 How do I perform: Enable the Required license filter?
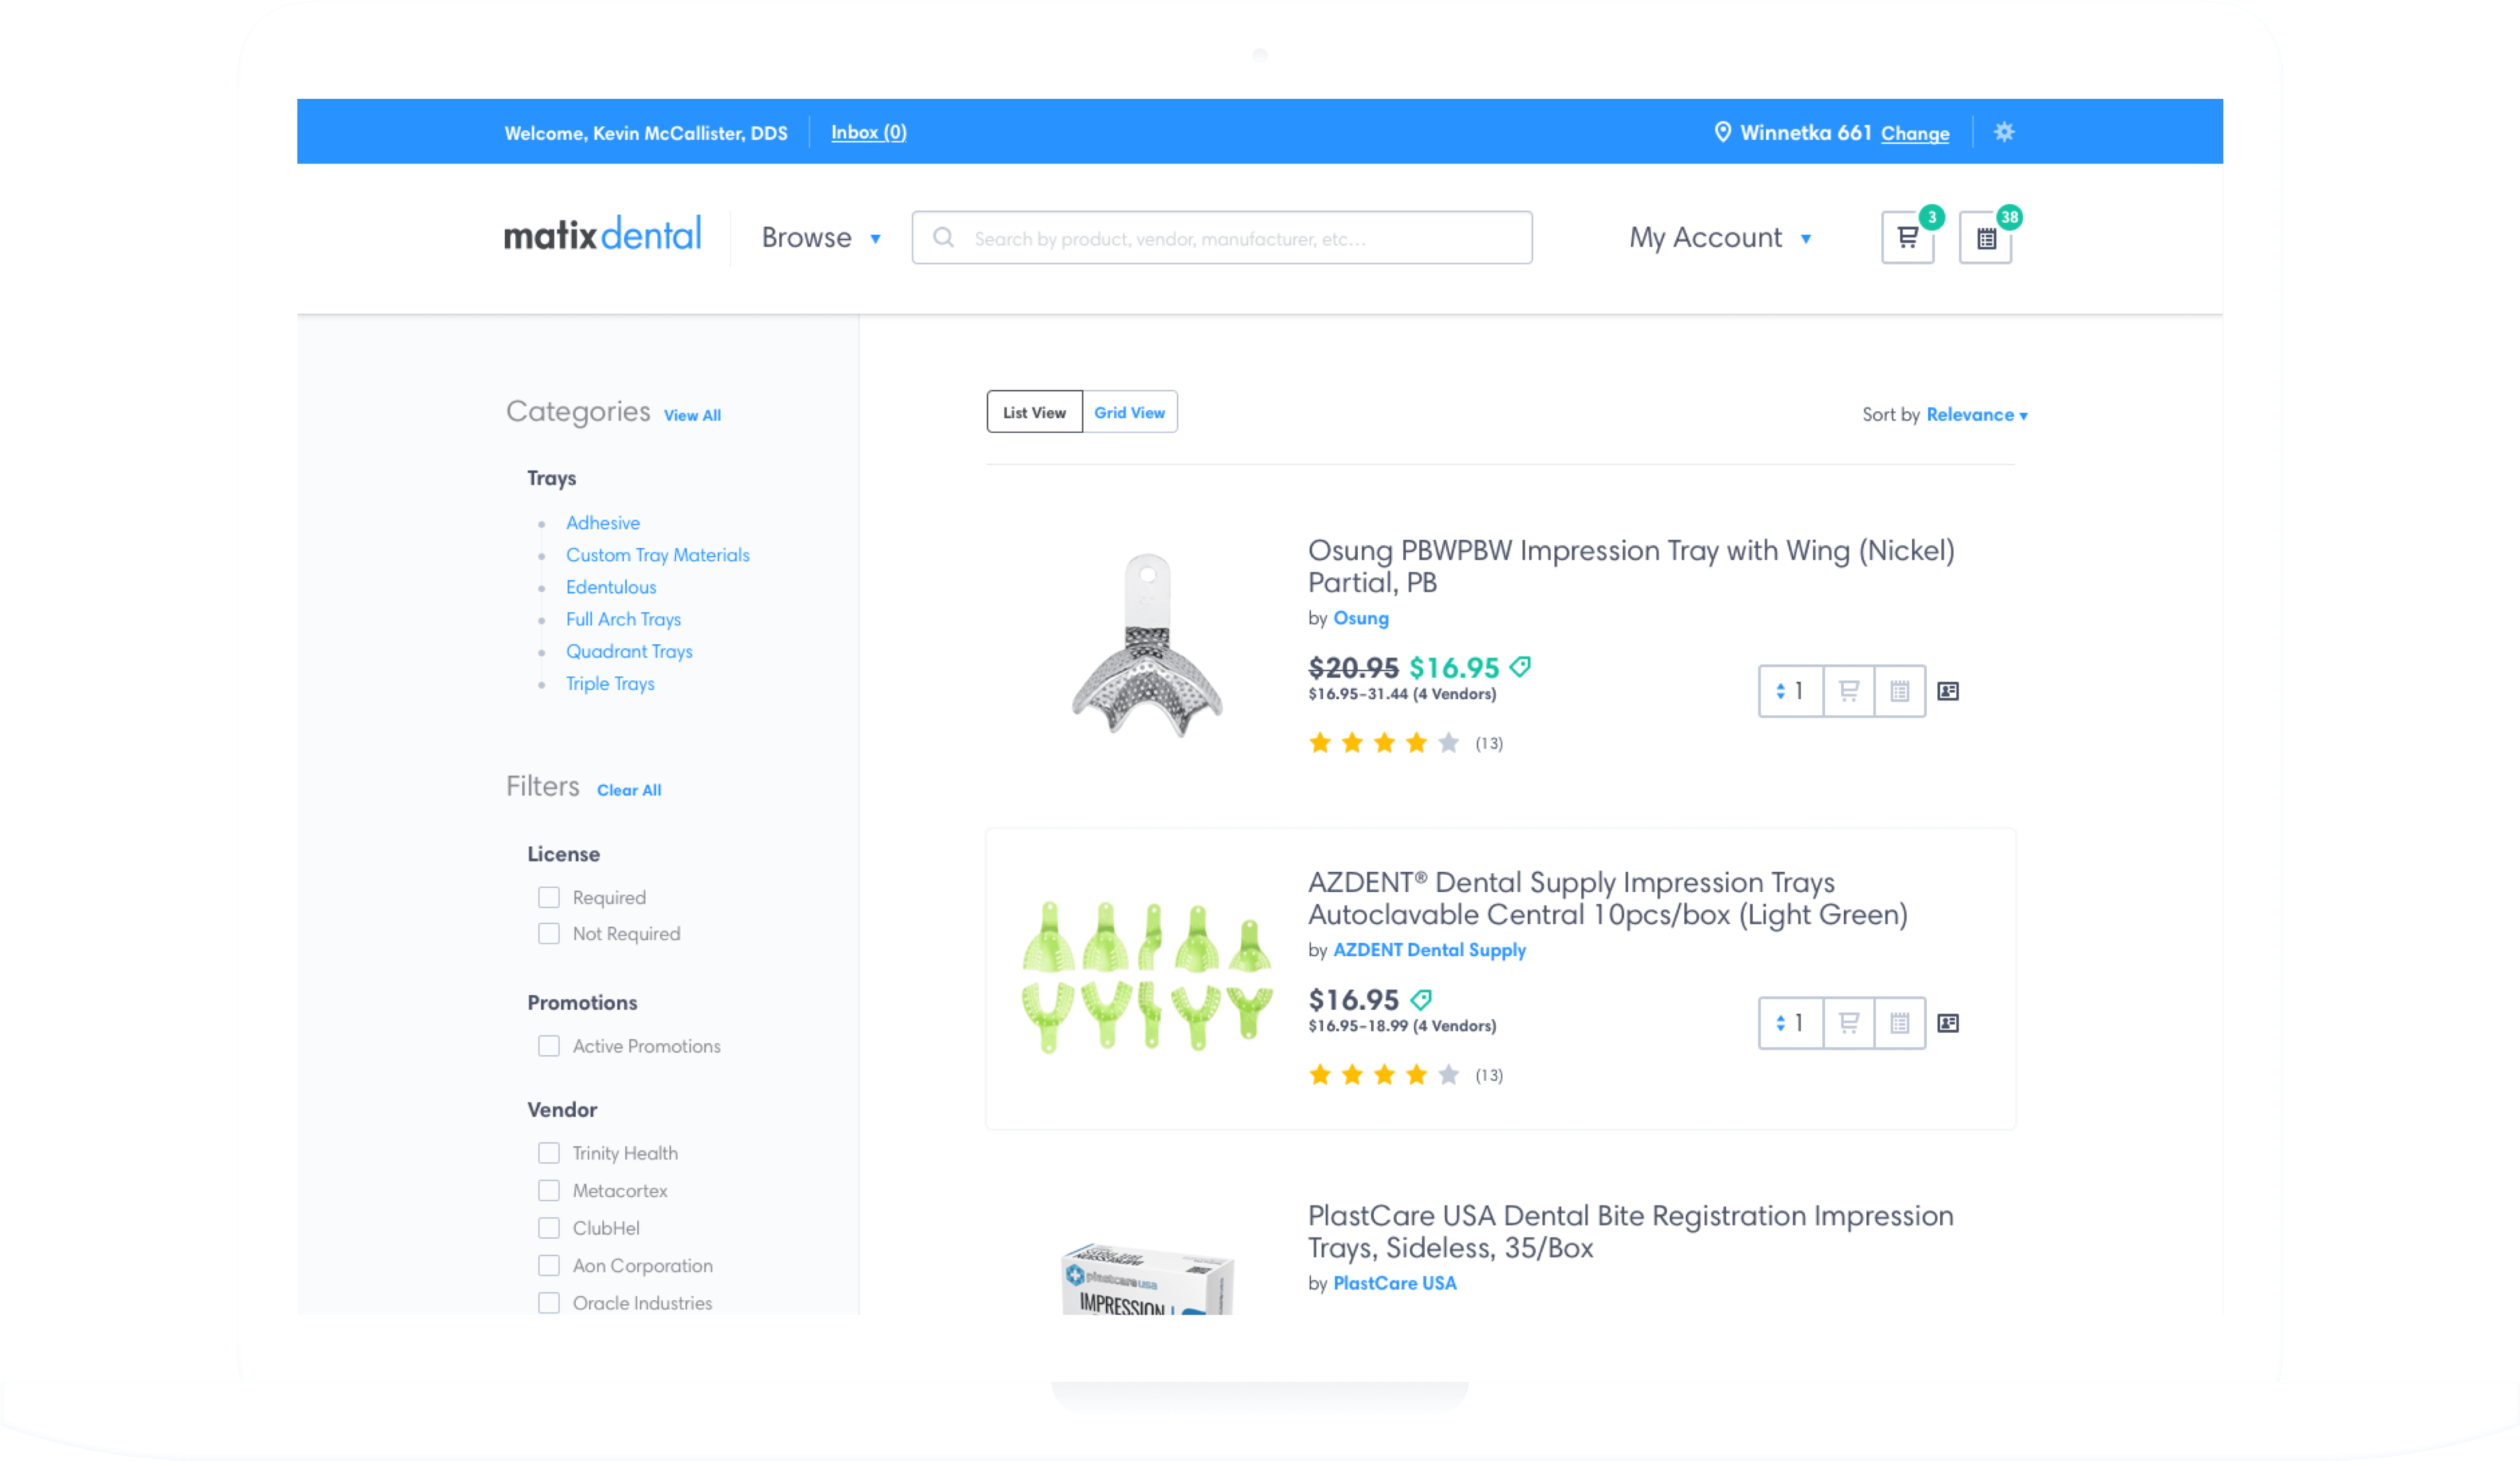549,897
